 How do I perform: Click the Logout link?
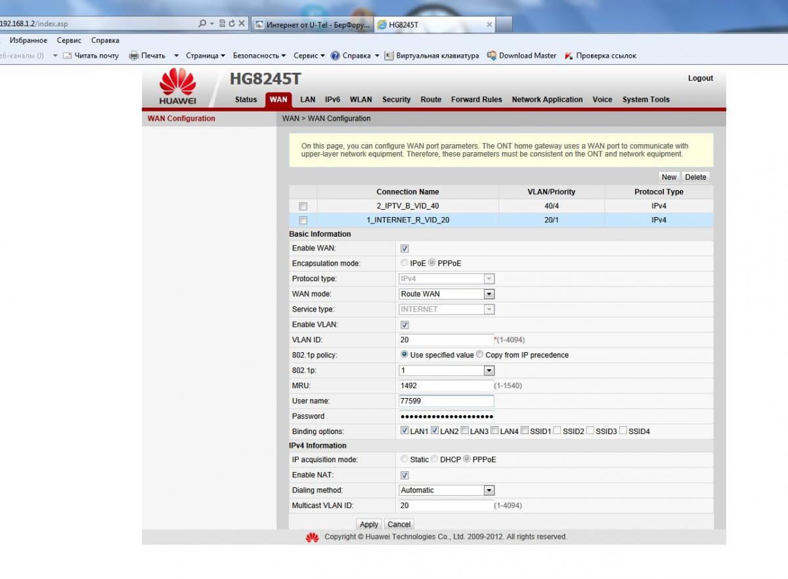coord(700,78)
